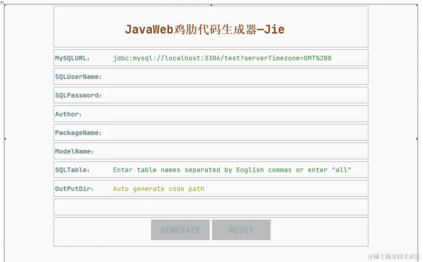Click the JavaWeb鸡肋代码生成器—Jie title
This screenshot has height=262, width=423.
pyautogui.click(x=205, y=30)
